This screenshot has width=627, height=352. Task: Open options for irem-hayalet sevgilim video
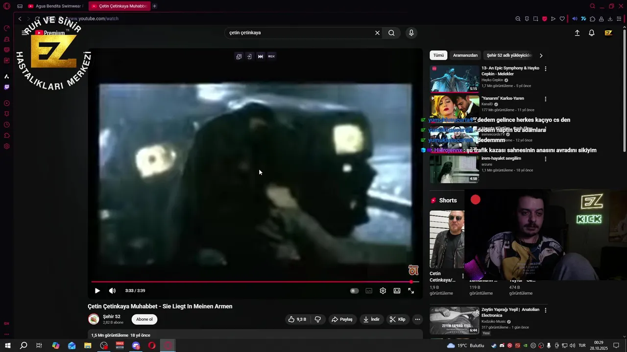coord(546,159)
